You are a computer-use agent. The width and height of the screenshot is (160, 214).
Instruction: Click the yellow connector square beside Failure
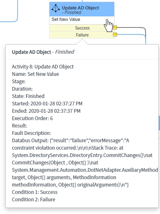click(115, 34)
